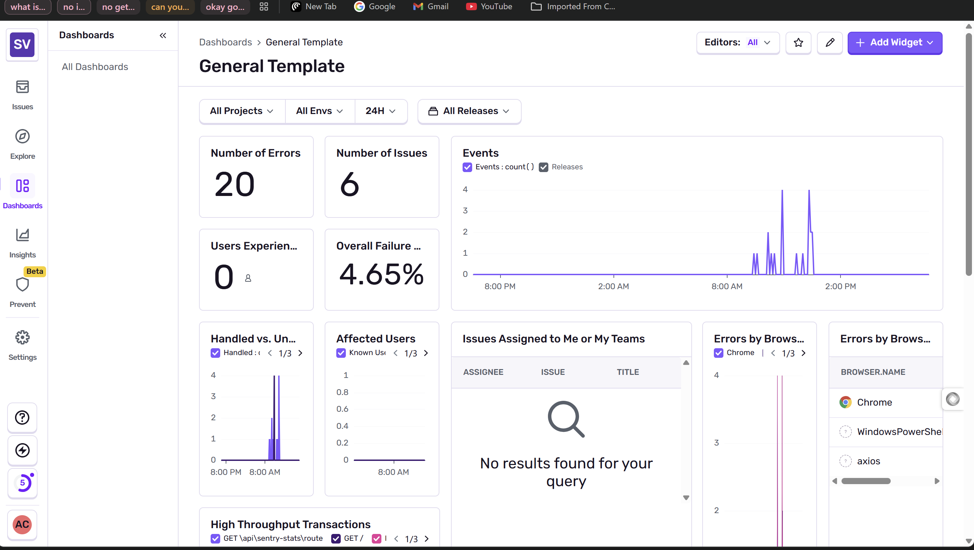Open Settings gear in sidebar
Image resolution: width=974 pixels, height=550 pixels.
tap(22, 337)
